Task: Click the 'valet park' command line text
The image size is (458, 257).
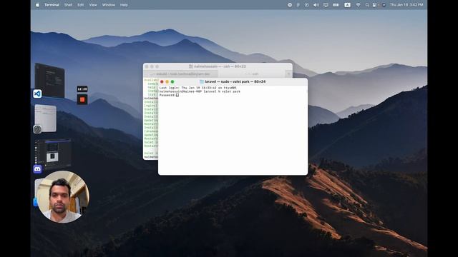Action: click(231, 91)
